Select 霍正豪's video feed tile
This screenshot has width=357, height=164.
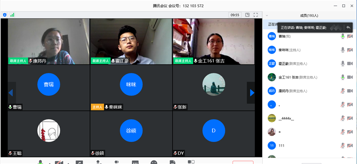131,41
